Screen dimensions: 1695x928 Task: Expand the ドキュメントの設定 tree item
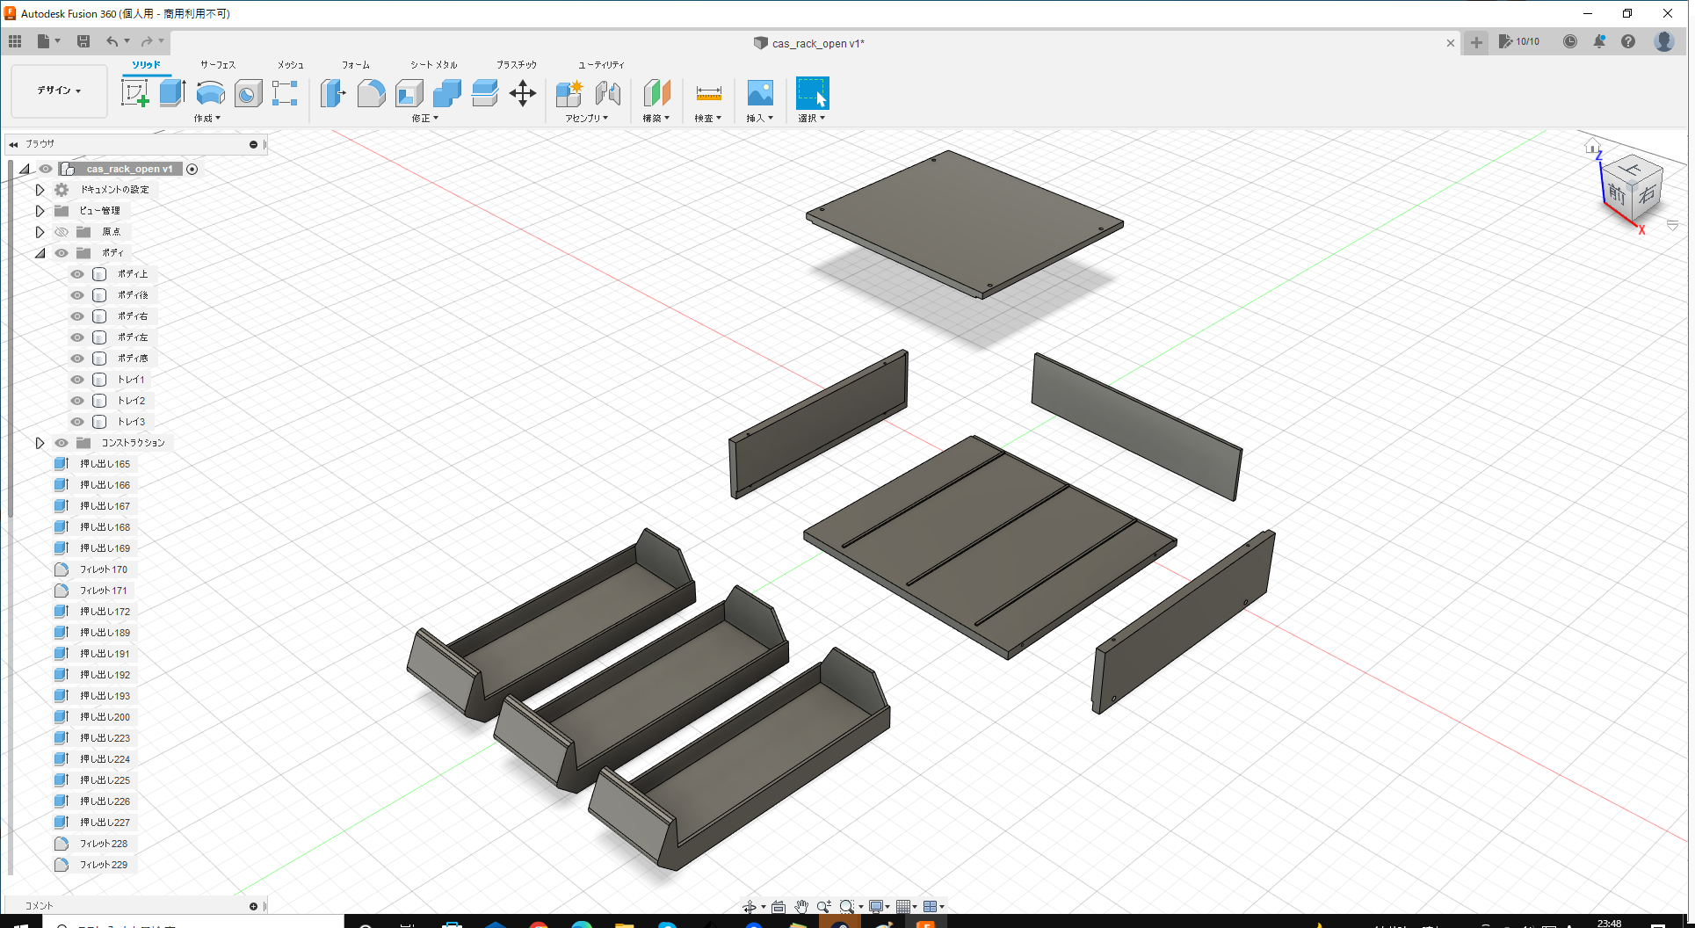tap(40, 189)
